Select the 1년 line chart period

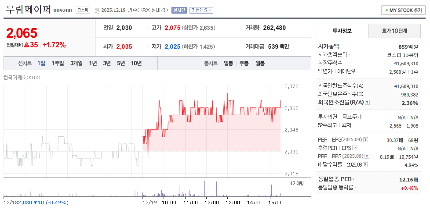[x=93, y=64]
